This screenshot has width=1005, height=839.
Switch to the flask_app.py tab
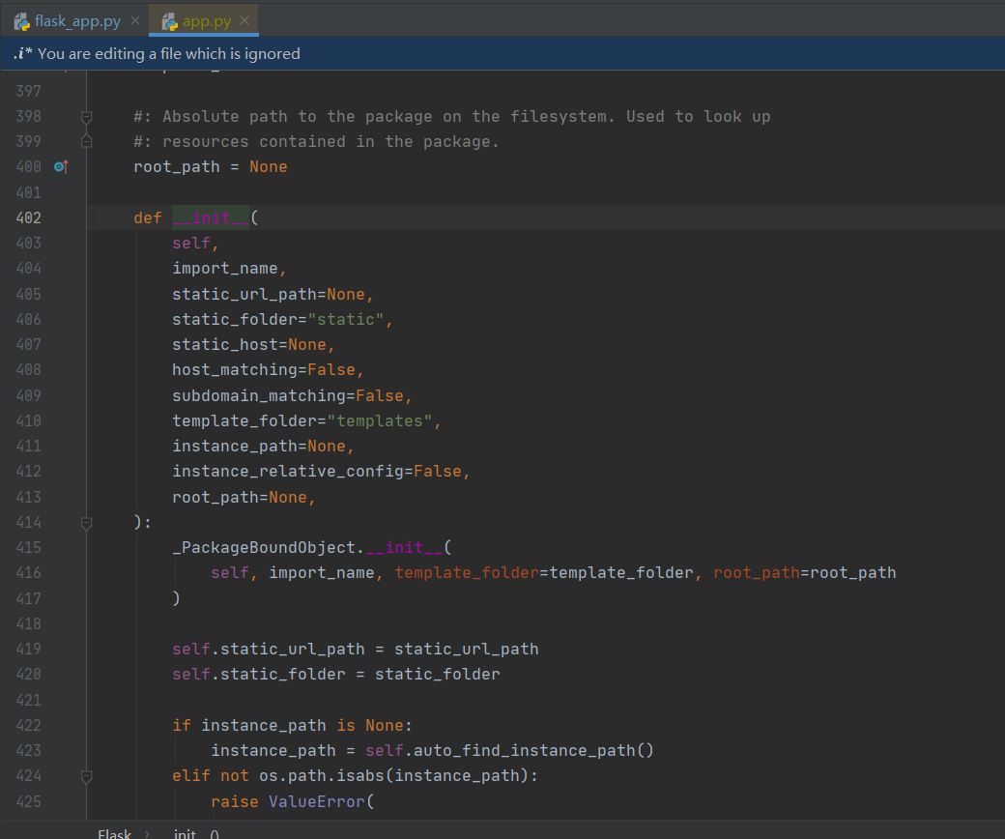click(x=77, y=21)
